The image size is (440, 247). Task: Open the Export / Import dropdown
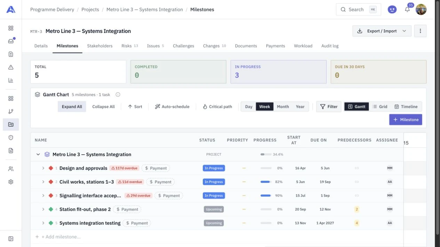point(382,31)
